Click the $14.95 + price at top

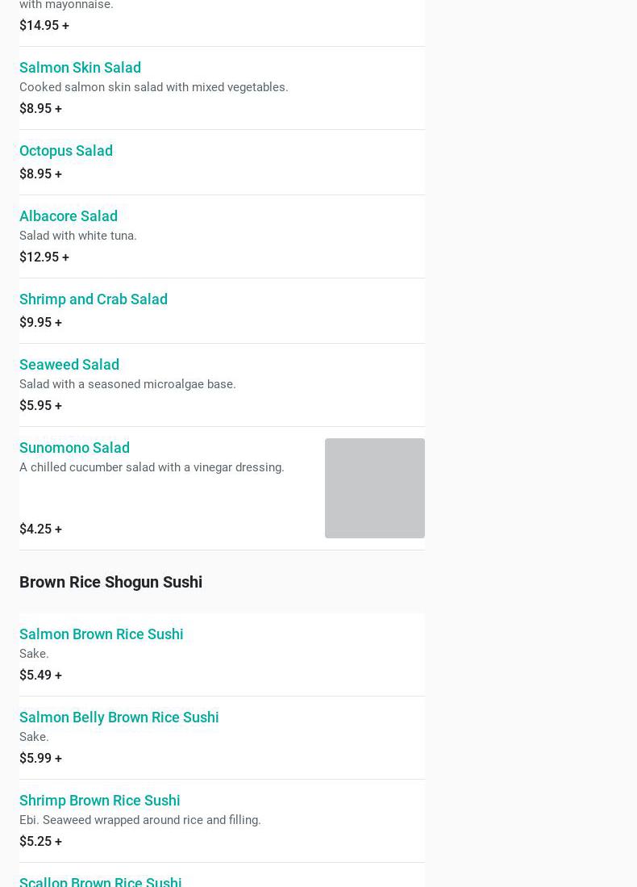pyautogui.click(x=44, y=25)
